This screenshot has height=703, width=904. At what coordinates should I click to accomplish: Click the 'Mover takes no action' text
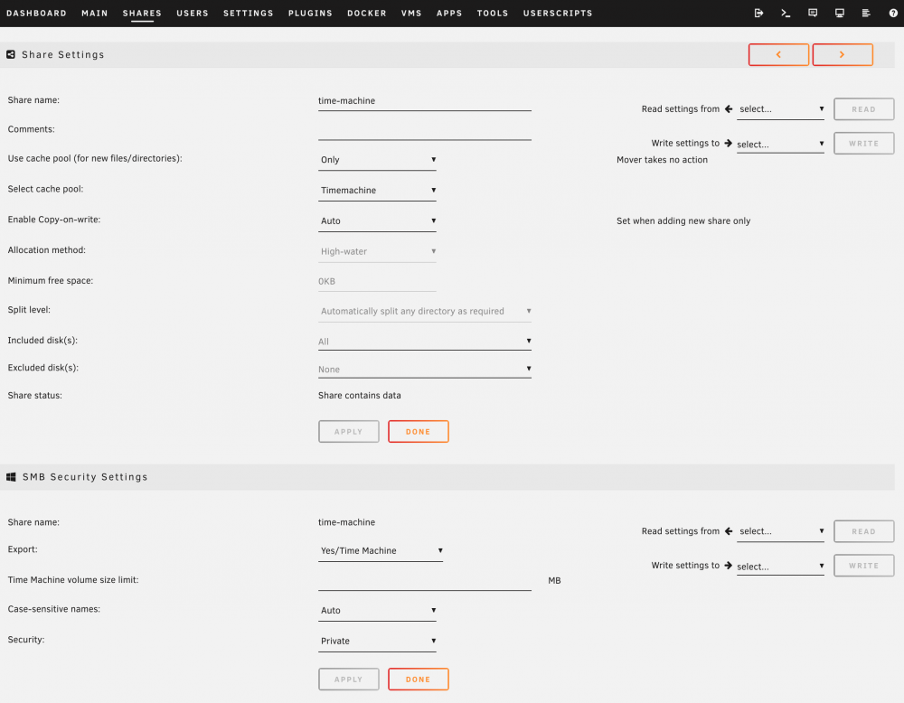(x=662, y=160)
